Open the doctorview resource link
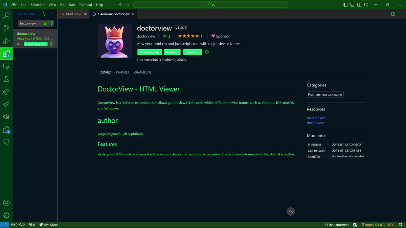Image resolution: width=406 pixels, height=228 pixels. coord(315,123)
